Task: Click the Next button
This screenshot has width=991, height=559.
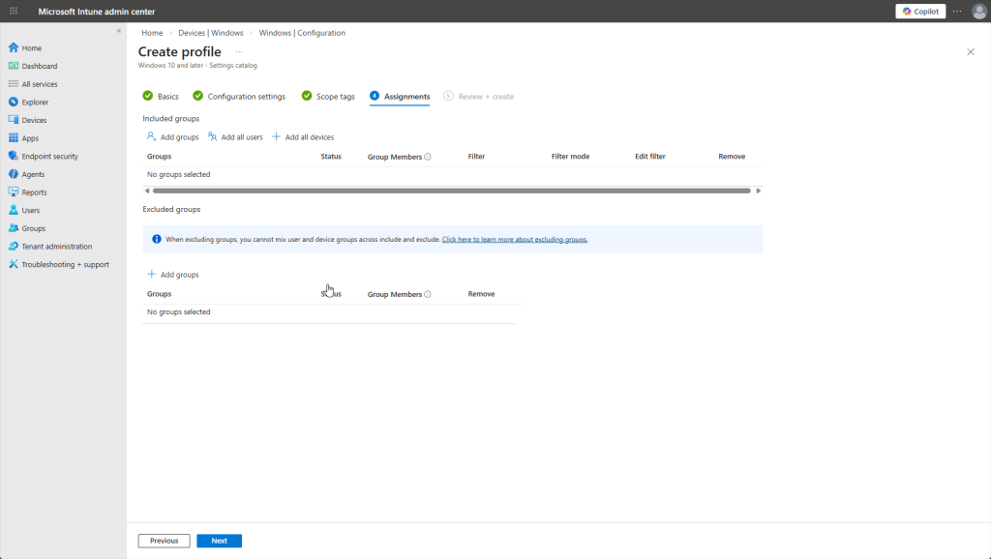Action: click(219, 541)
